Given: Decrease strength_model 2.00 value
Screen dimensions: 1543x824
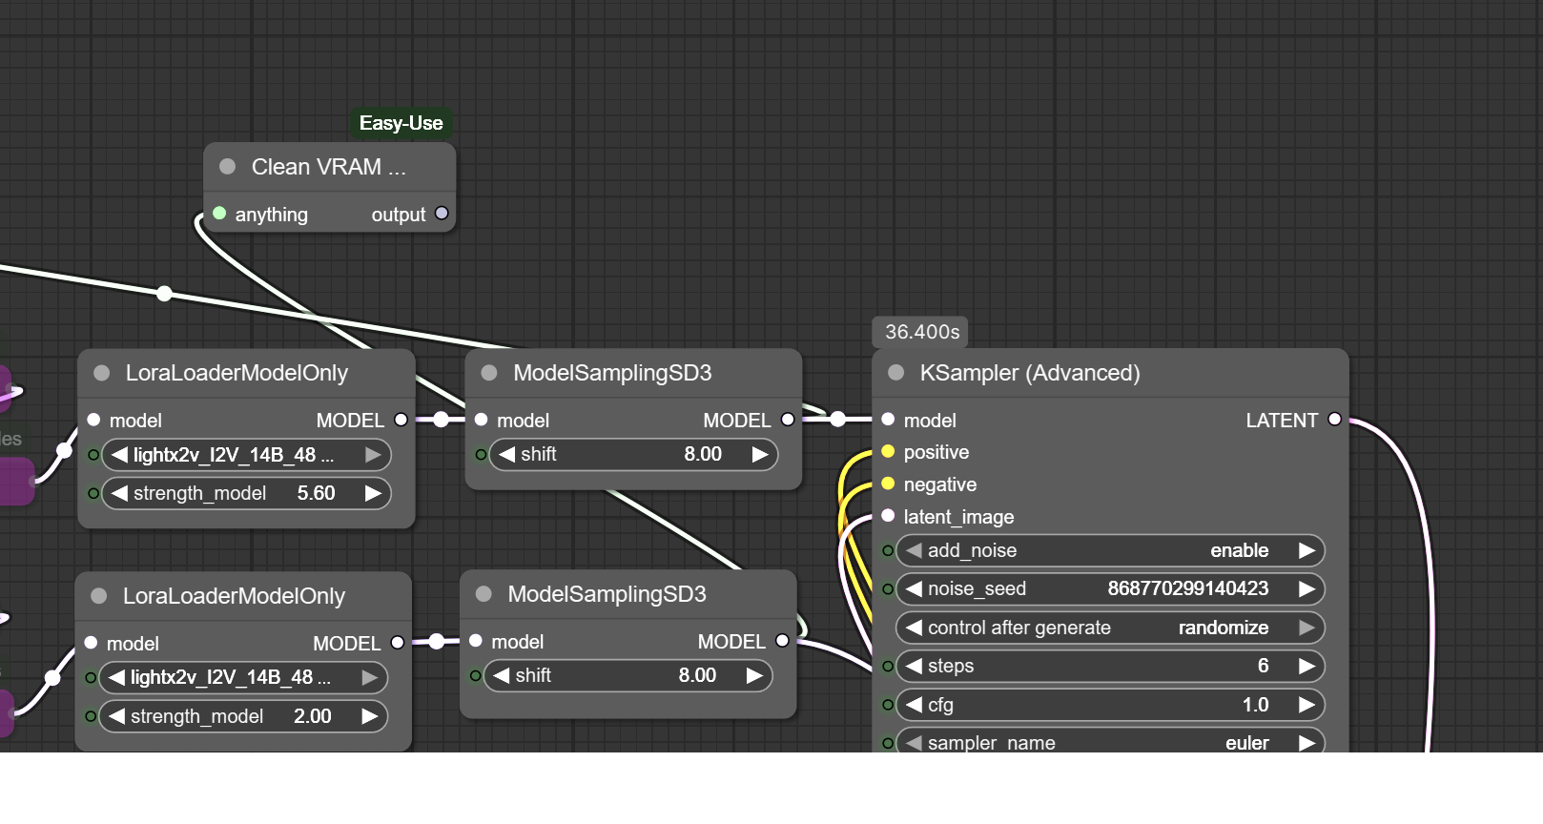Looking at the screenshot, I should 116,716.
